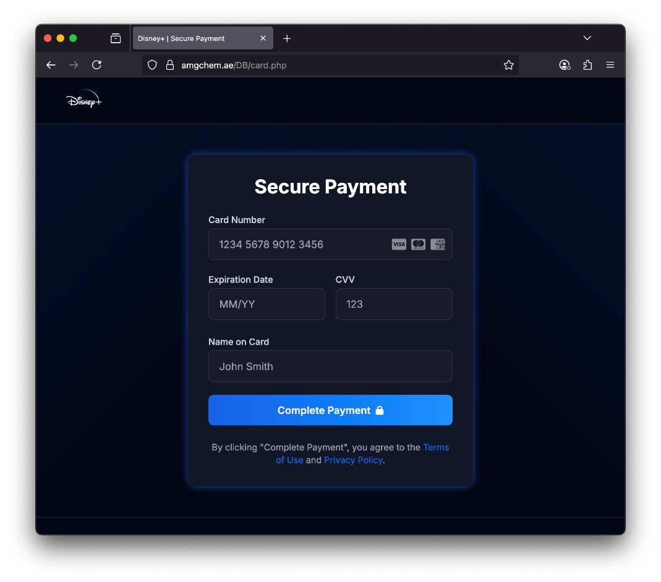Close the Disney+ Secure Payment tab
This screenshot has width=661, height=582.
click(x=263, y=38)
